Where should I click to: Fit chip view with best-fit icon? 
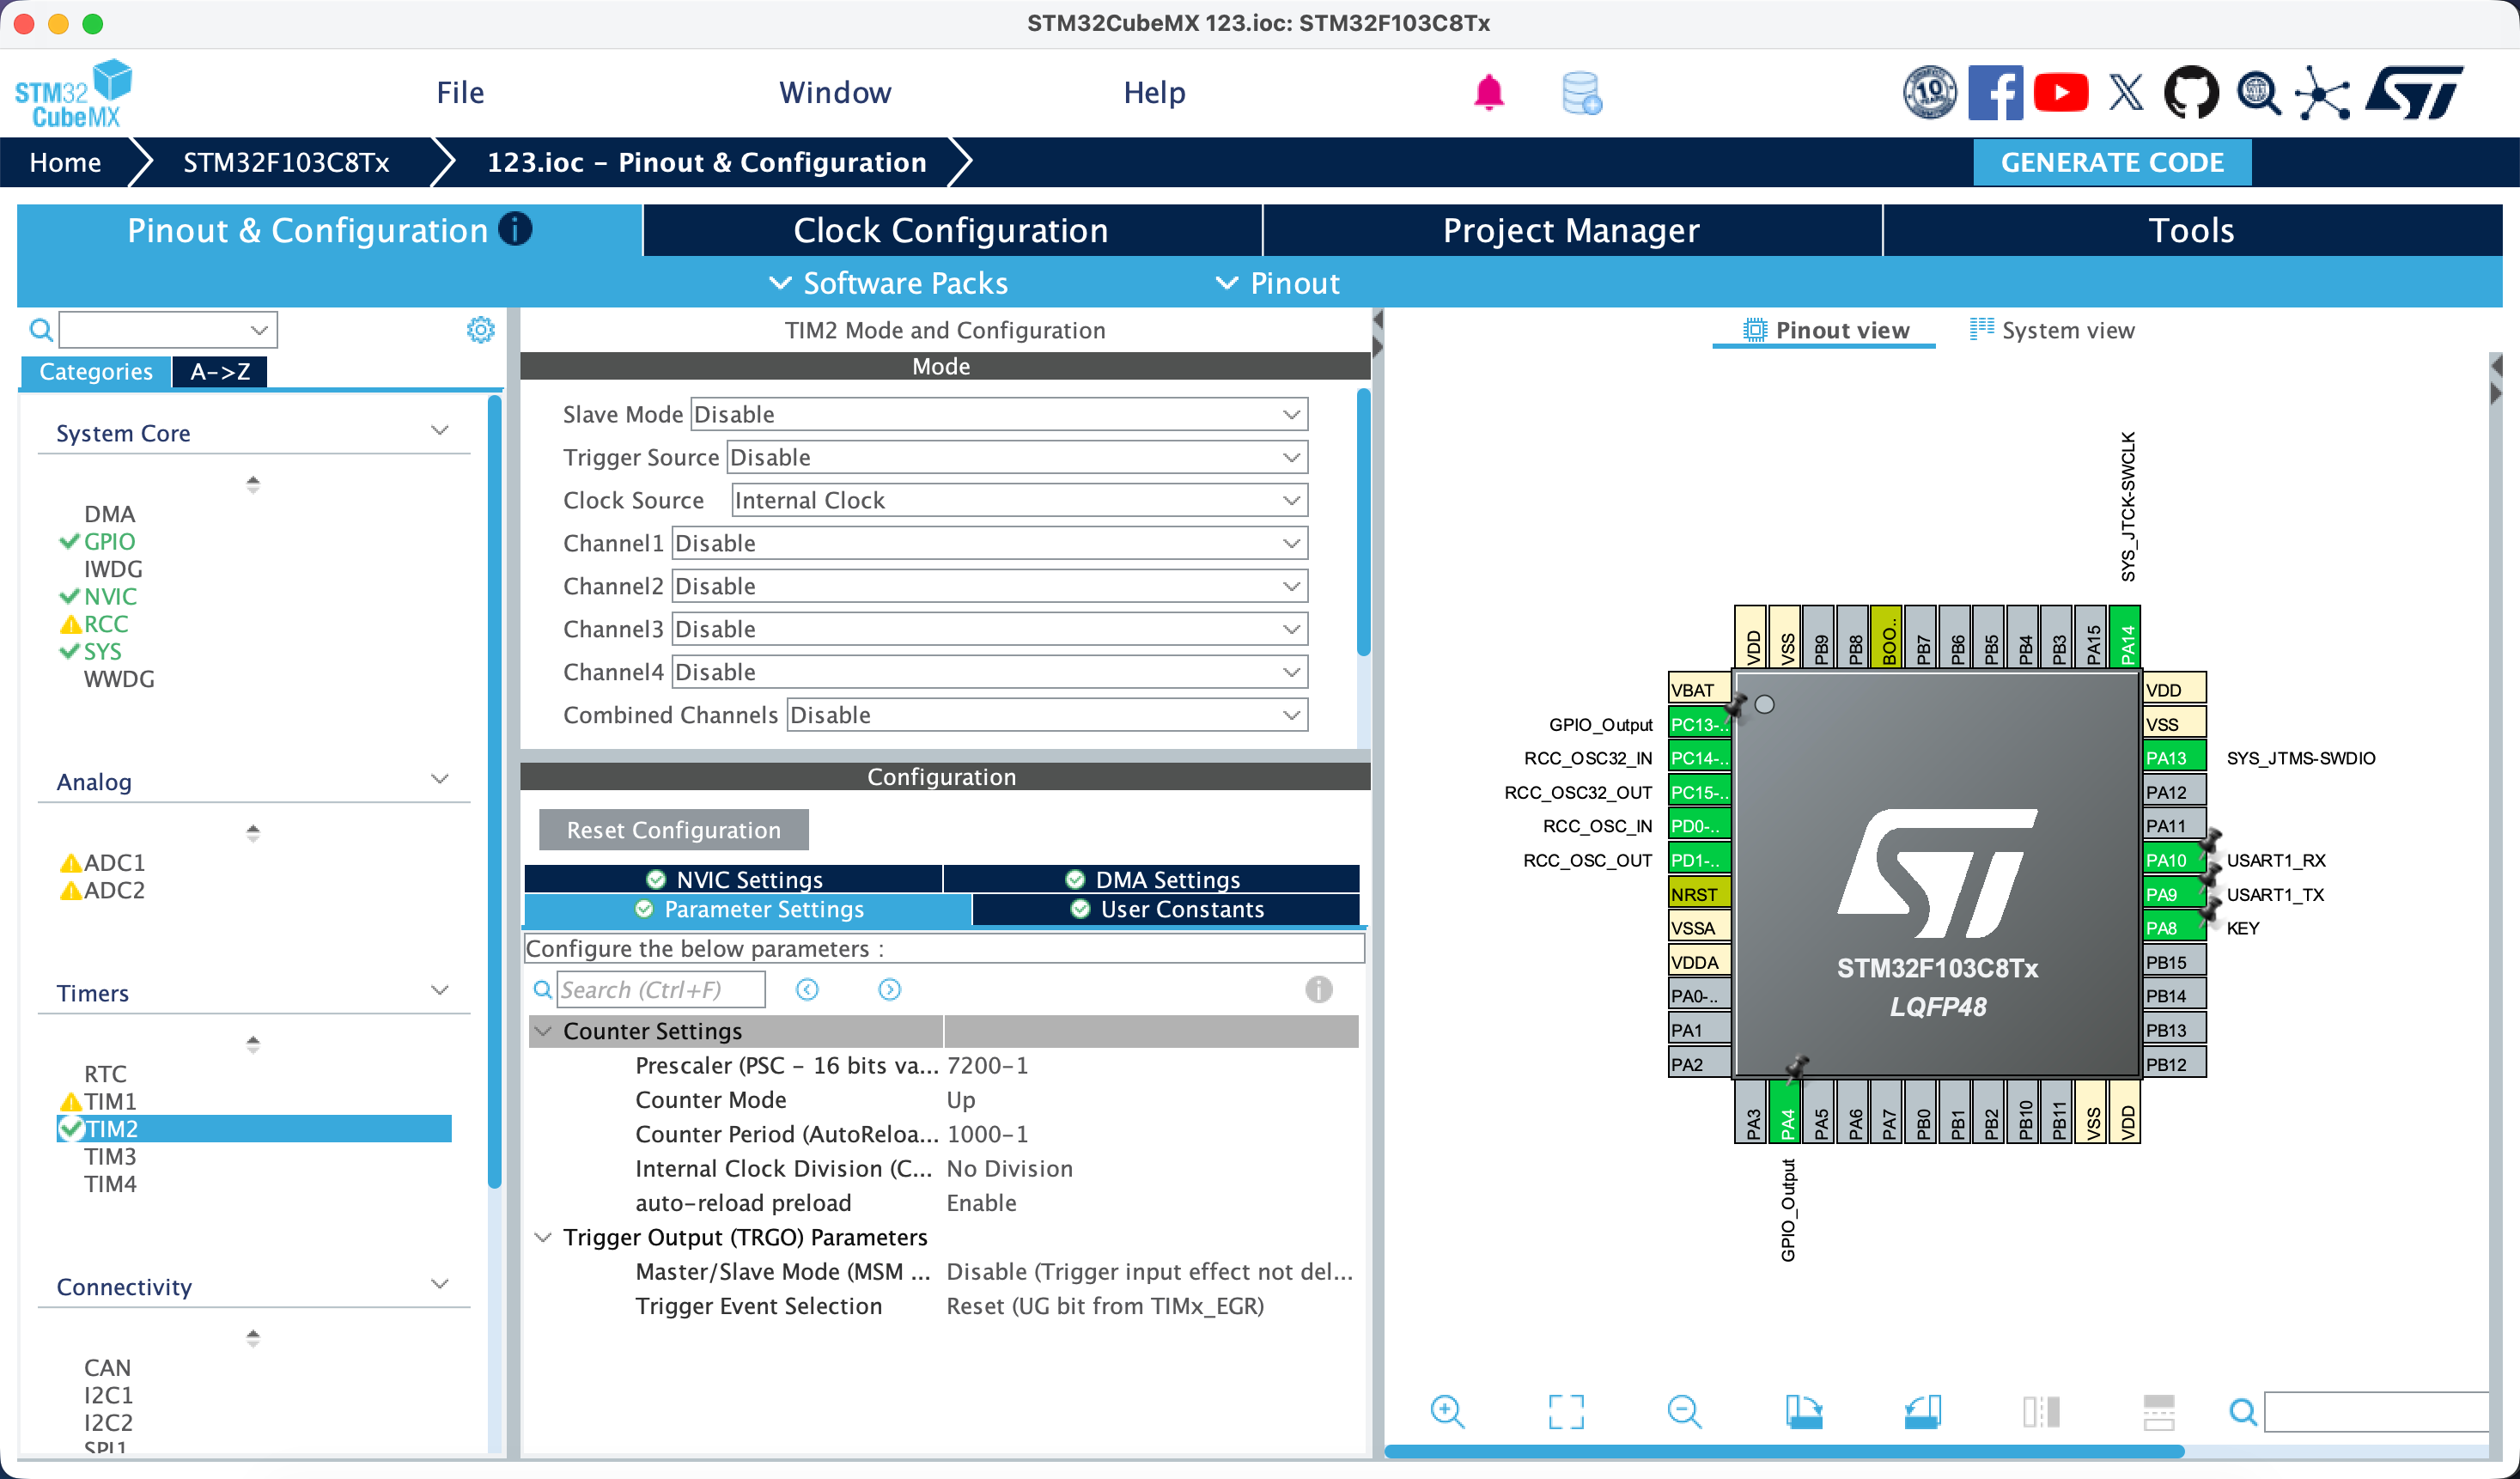pyautogui.click(x=1565, y=1412)
